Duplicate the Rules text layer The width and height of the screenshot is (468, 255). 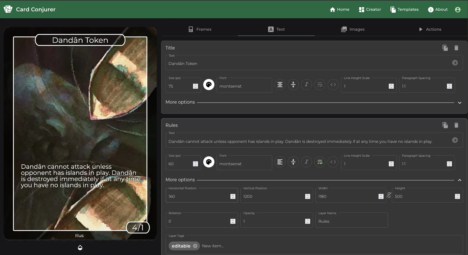click(x=445, y=125)
